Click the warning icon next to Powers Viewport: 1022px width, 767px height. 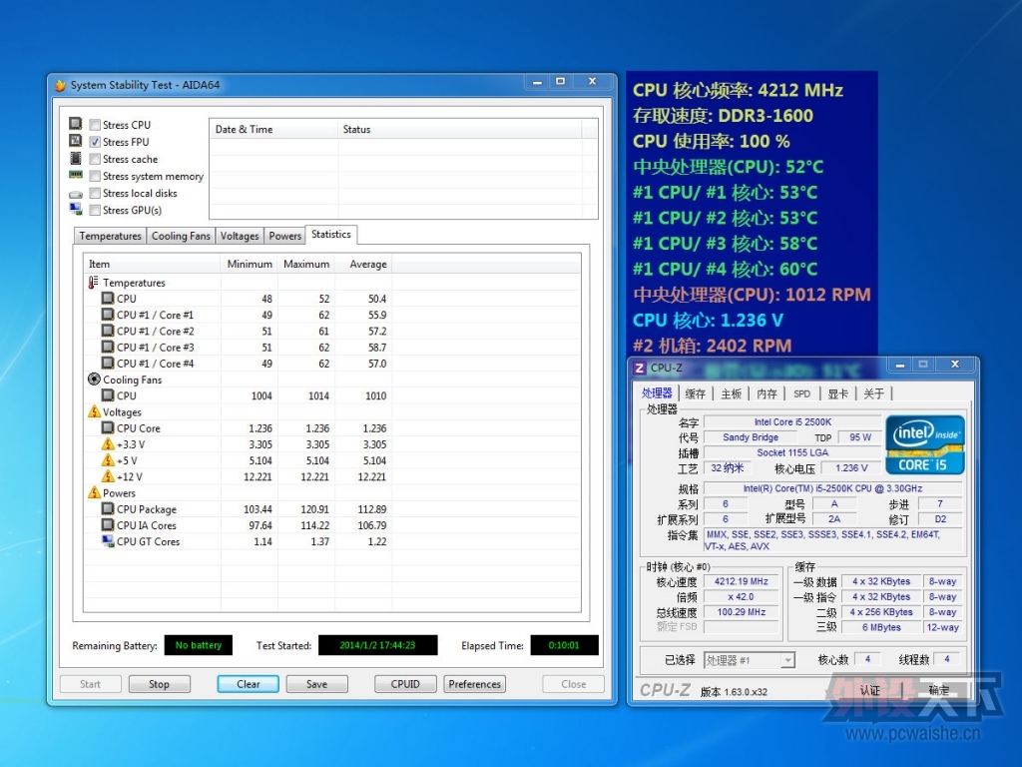point(94,492)
